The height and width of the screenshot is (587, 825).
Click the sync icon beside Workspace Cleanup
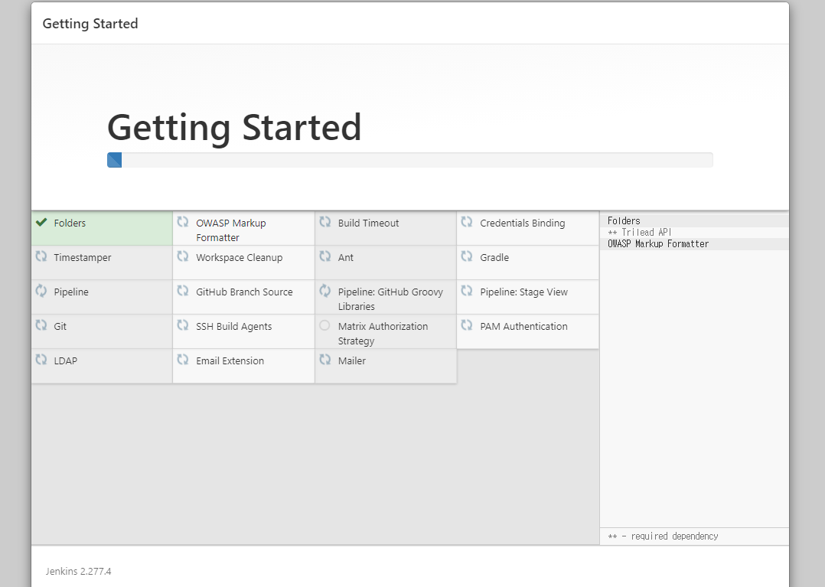click(x=183, y=256)
